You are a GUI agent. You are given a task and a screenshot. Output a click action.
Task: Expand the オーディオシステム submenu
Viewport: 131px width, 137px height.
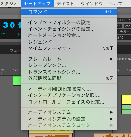pos(69,112)
